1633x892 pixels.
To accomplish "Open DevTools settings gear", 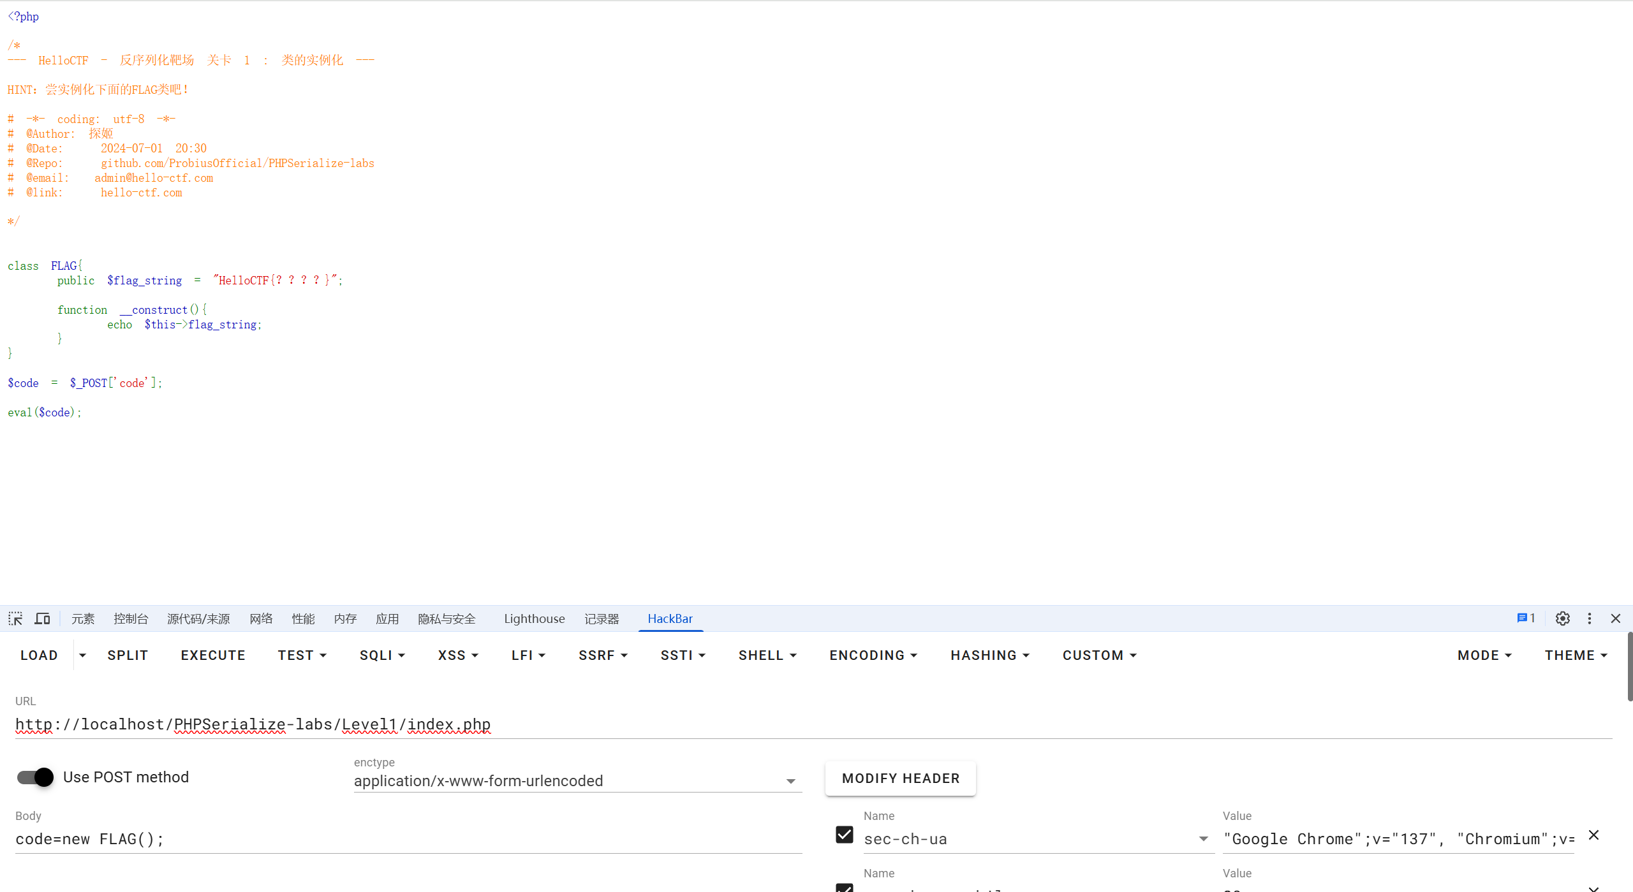I will coord(1562,618).
